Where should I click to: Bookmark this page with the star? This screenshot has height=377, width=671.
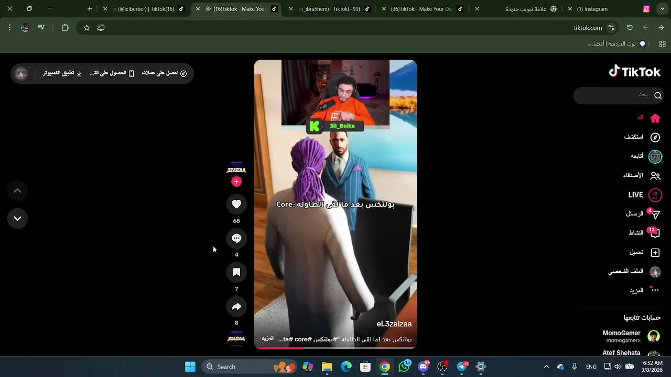(x=86, y=28)
